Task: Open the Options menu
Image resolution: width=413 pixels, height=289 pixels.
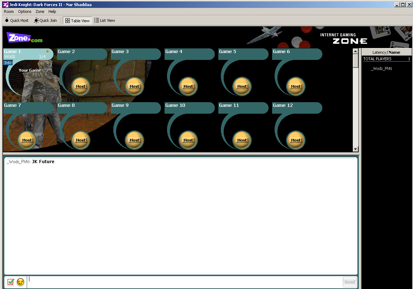Action: tap(24, 11)
